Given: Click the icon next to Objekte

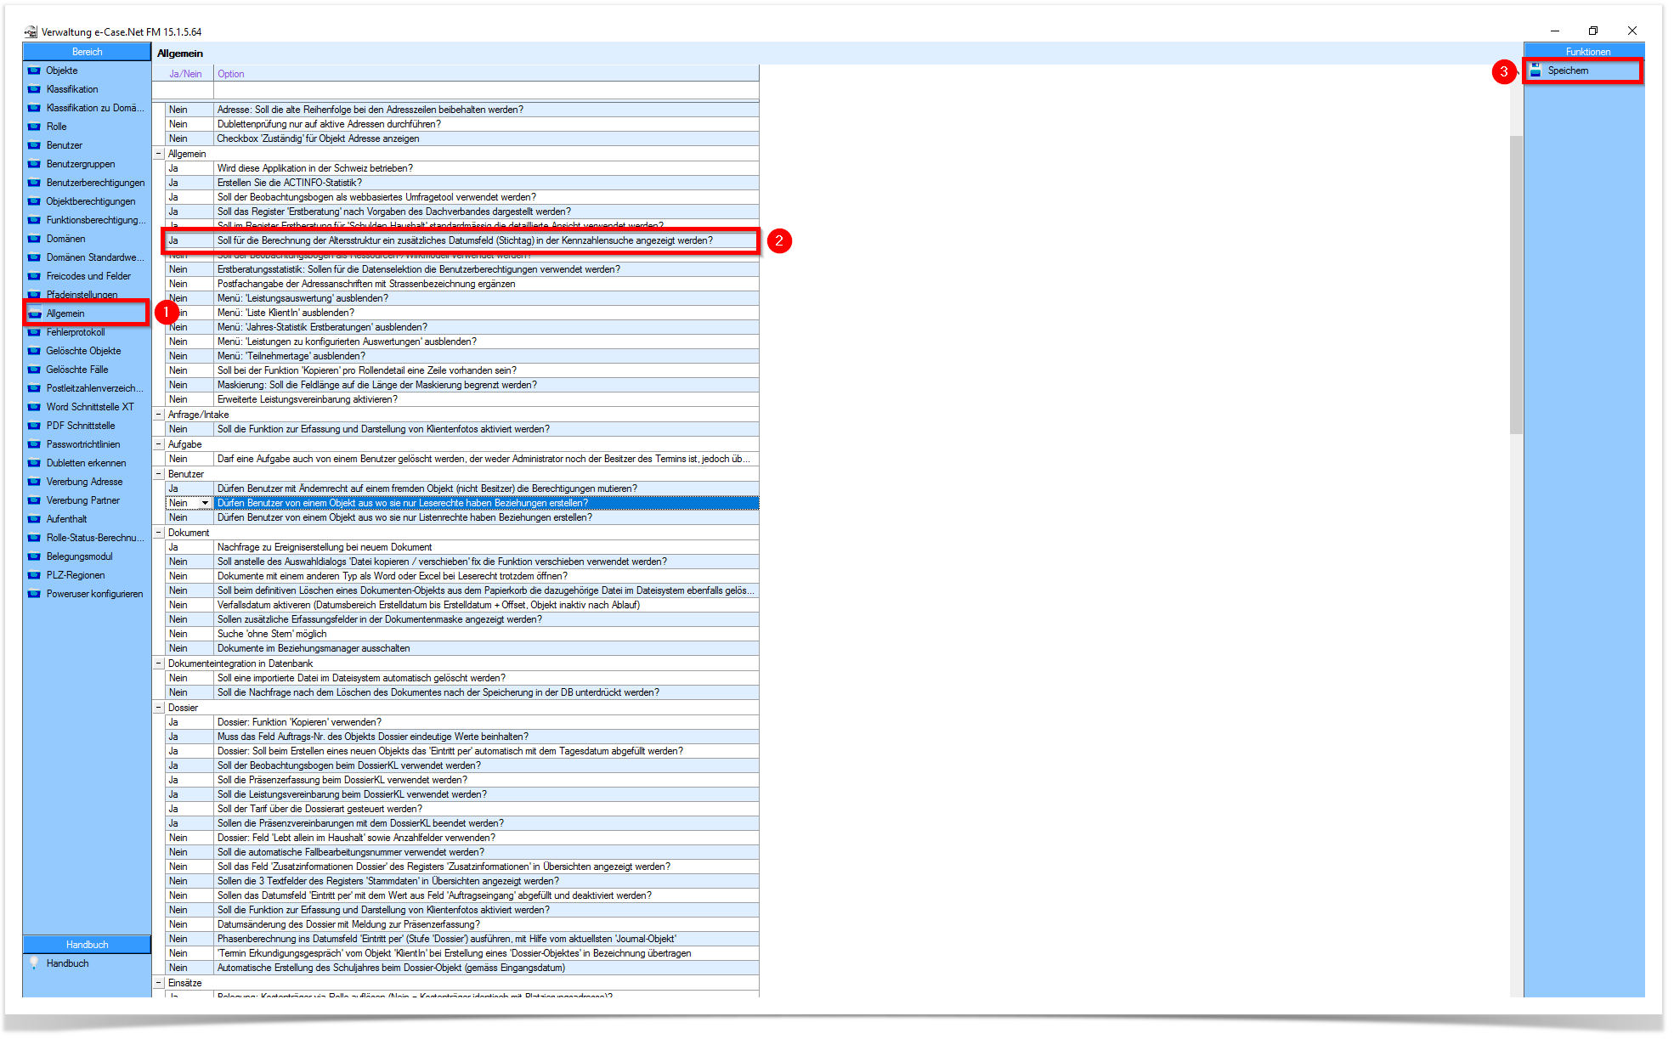Looking at the screenshot, I should (34, 71).
